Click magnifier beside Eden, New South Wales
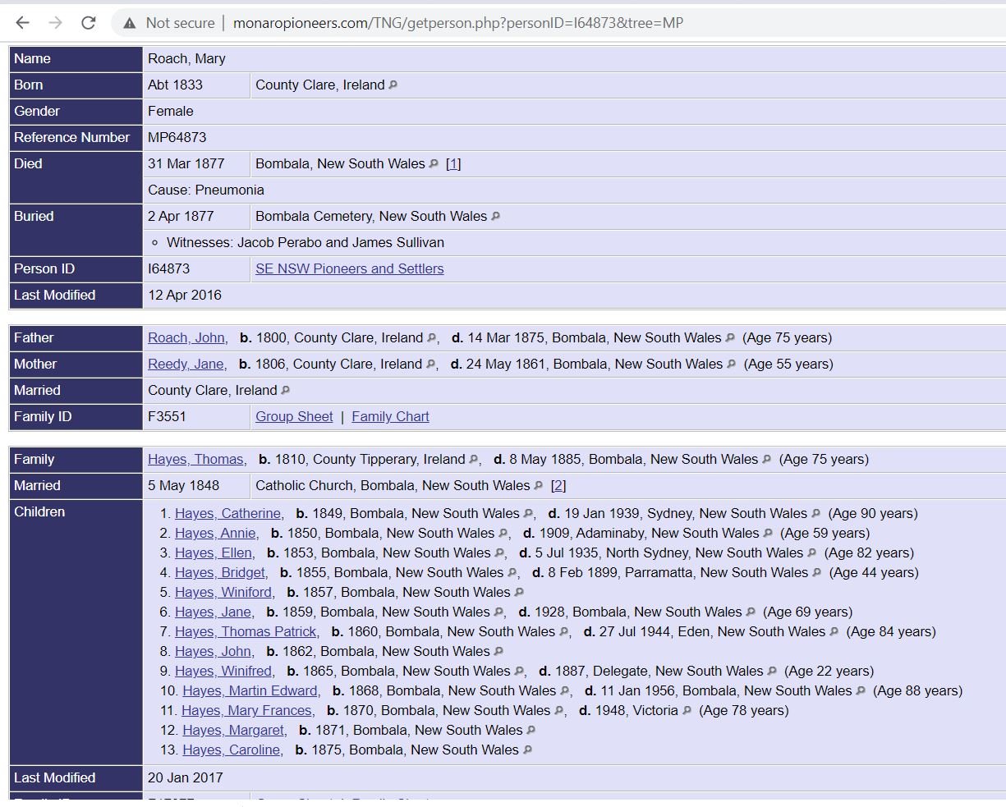 834,632
